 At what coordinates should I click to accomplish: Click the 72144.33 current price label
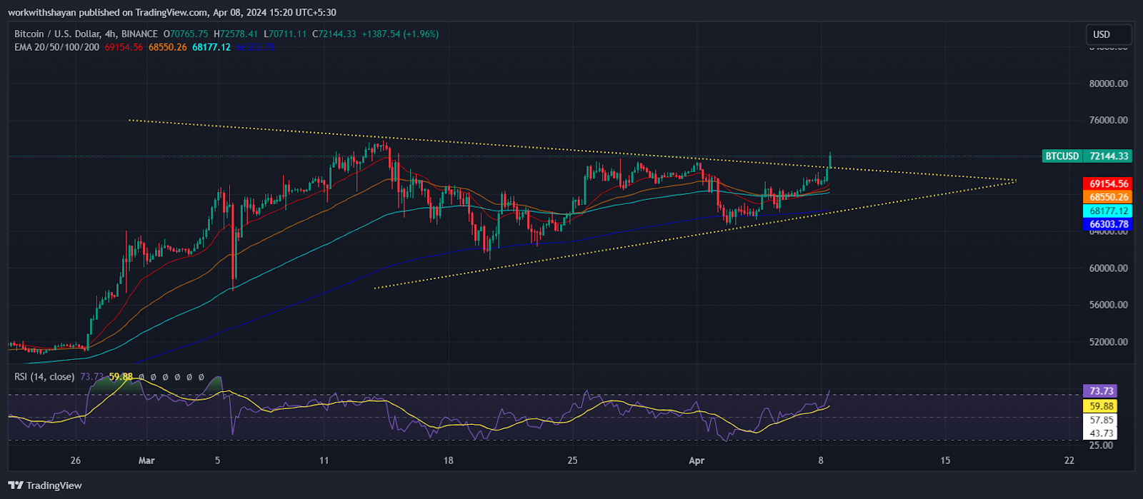pyautogui.click(x=1109, y=156)
